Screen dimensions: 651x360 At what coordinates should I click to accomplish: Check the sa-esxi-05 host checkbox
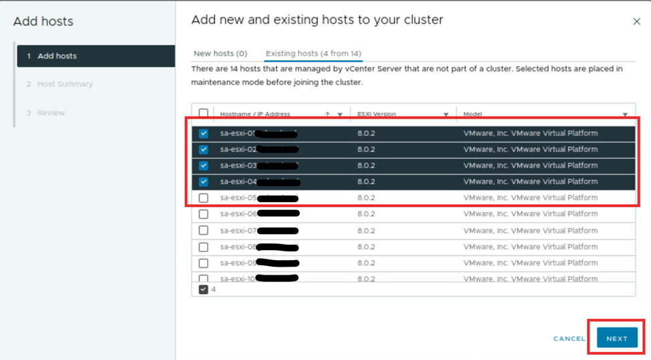(204, 198)
